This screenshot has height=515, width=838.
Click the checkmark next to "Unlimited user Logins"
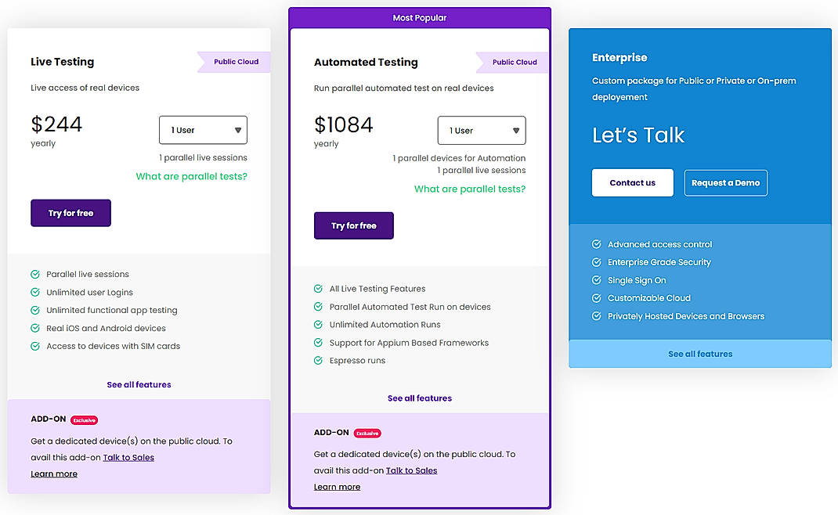[34, 292]
